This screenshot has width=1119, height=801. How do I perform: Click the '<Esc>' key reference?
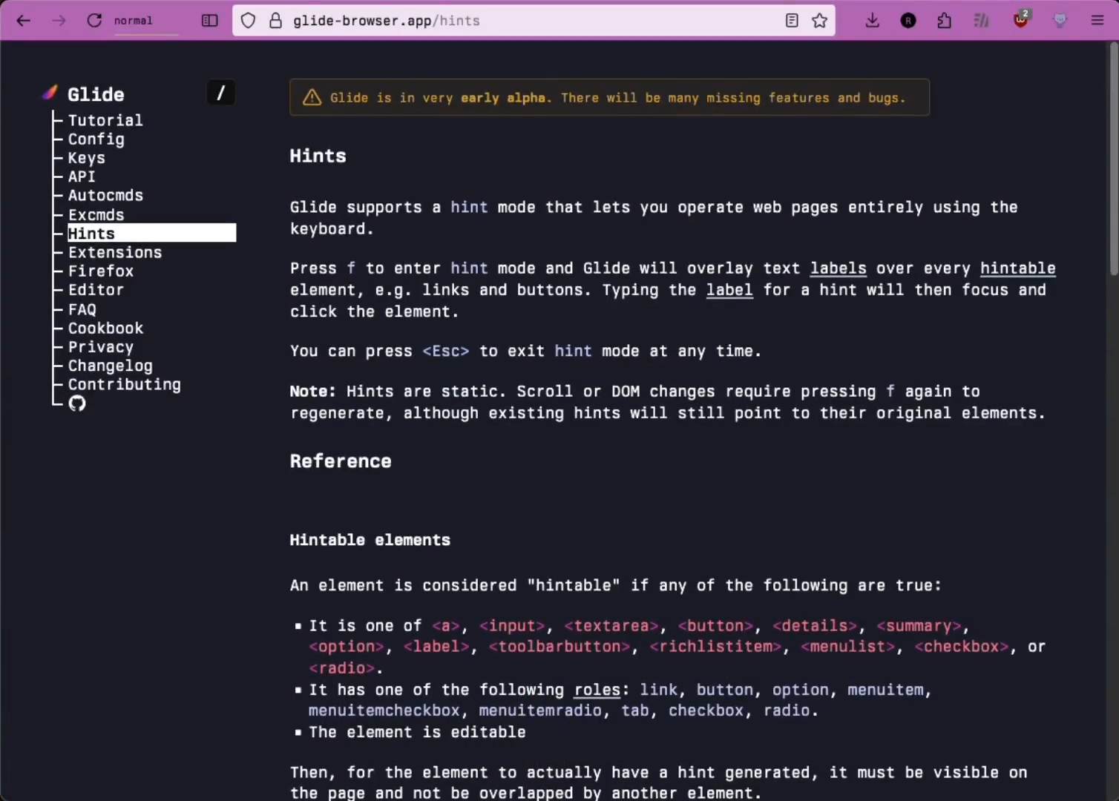446,352
